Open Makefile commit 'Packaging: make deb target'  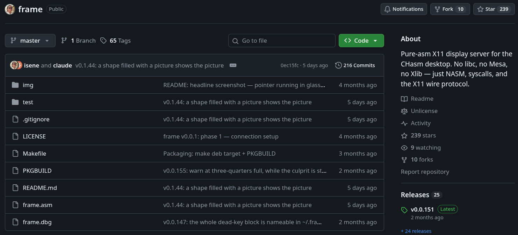[x=220, y=154]
